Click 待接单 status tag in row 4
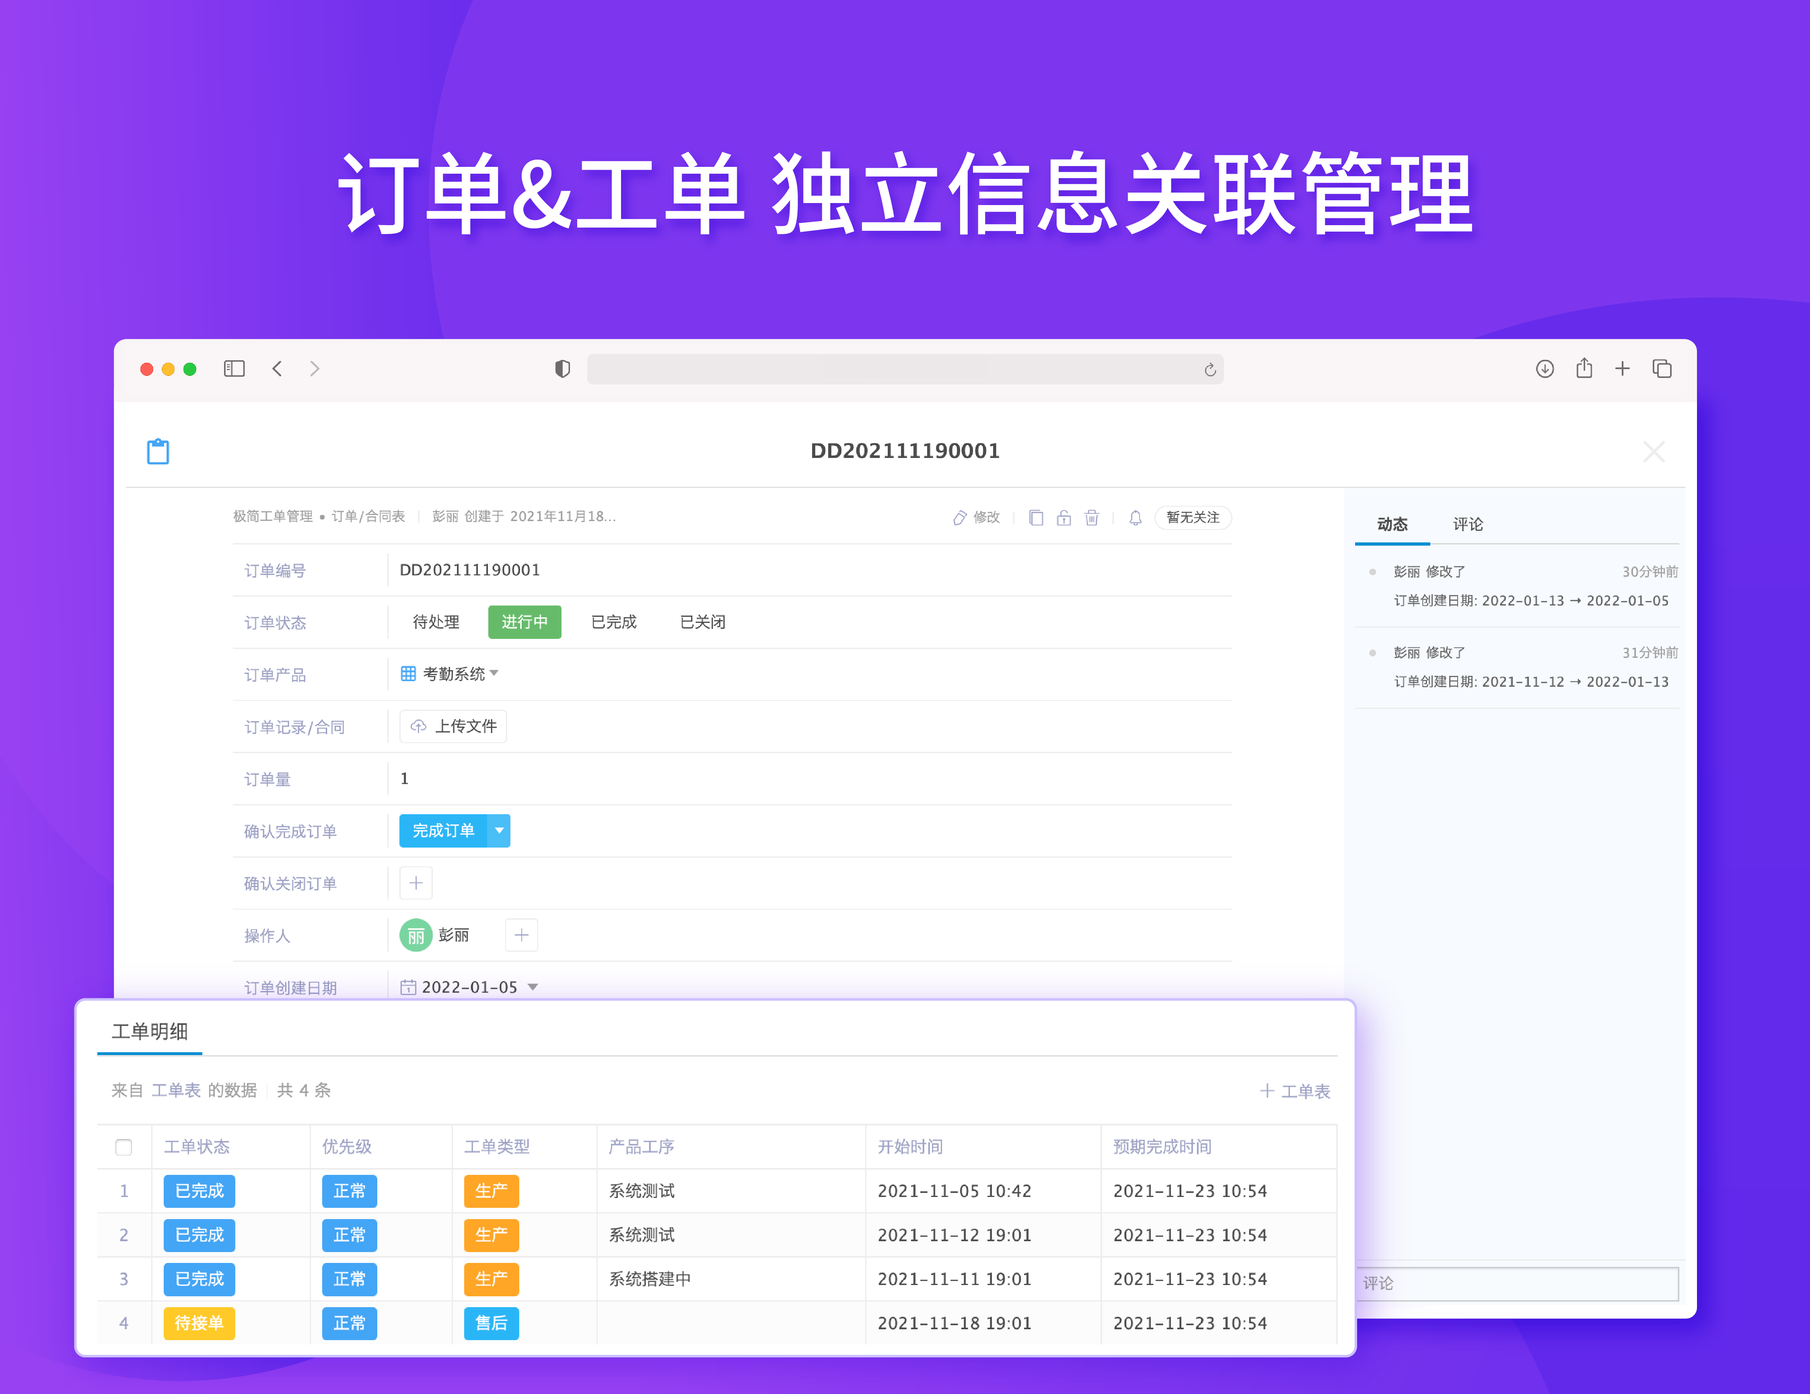The width and height of the screenshot is (1810, 1394). [199, 1323]
